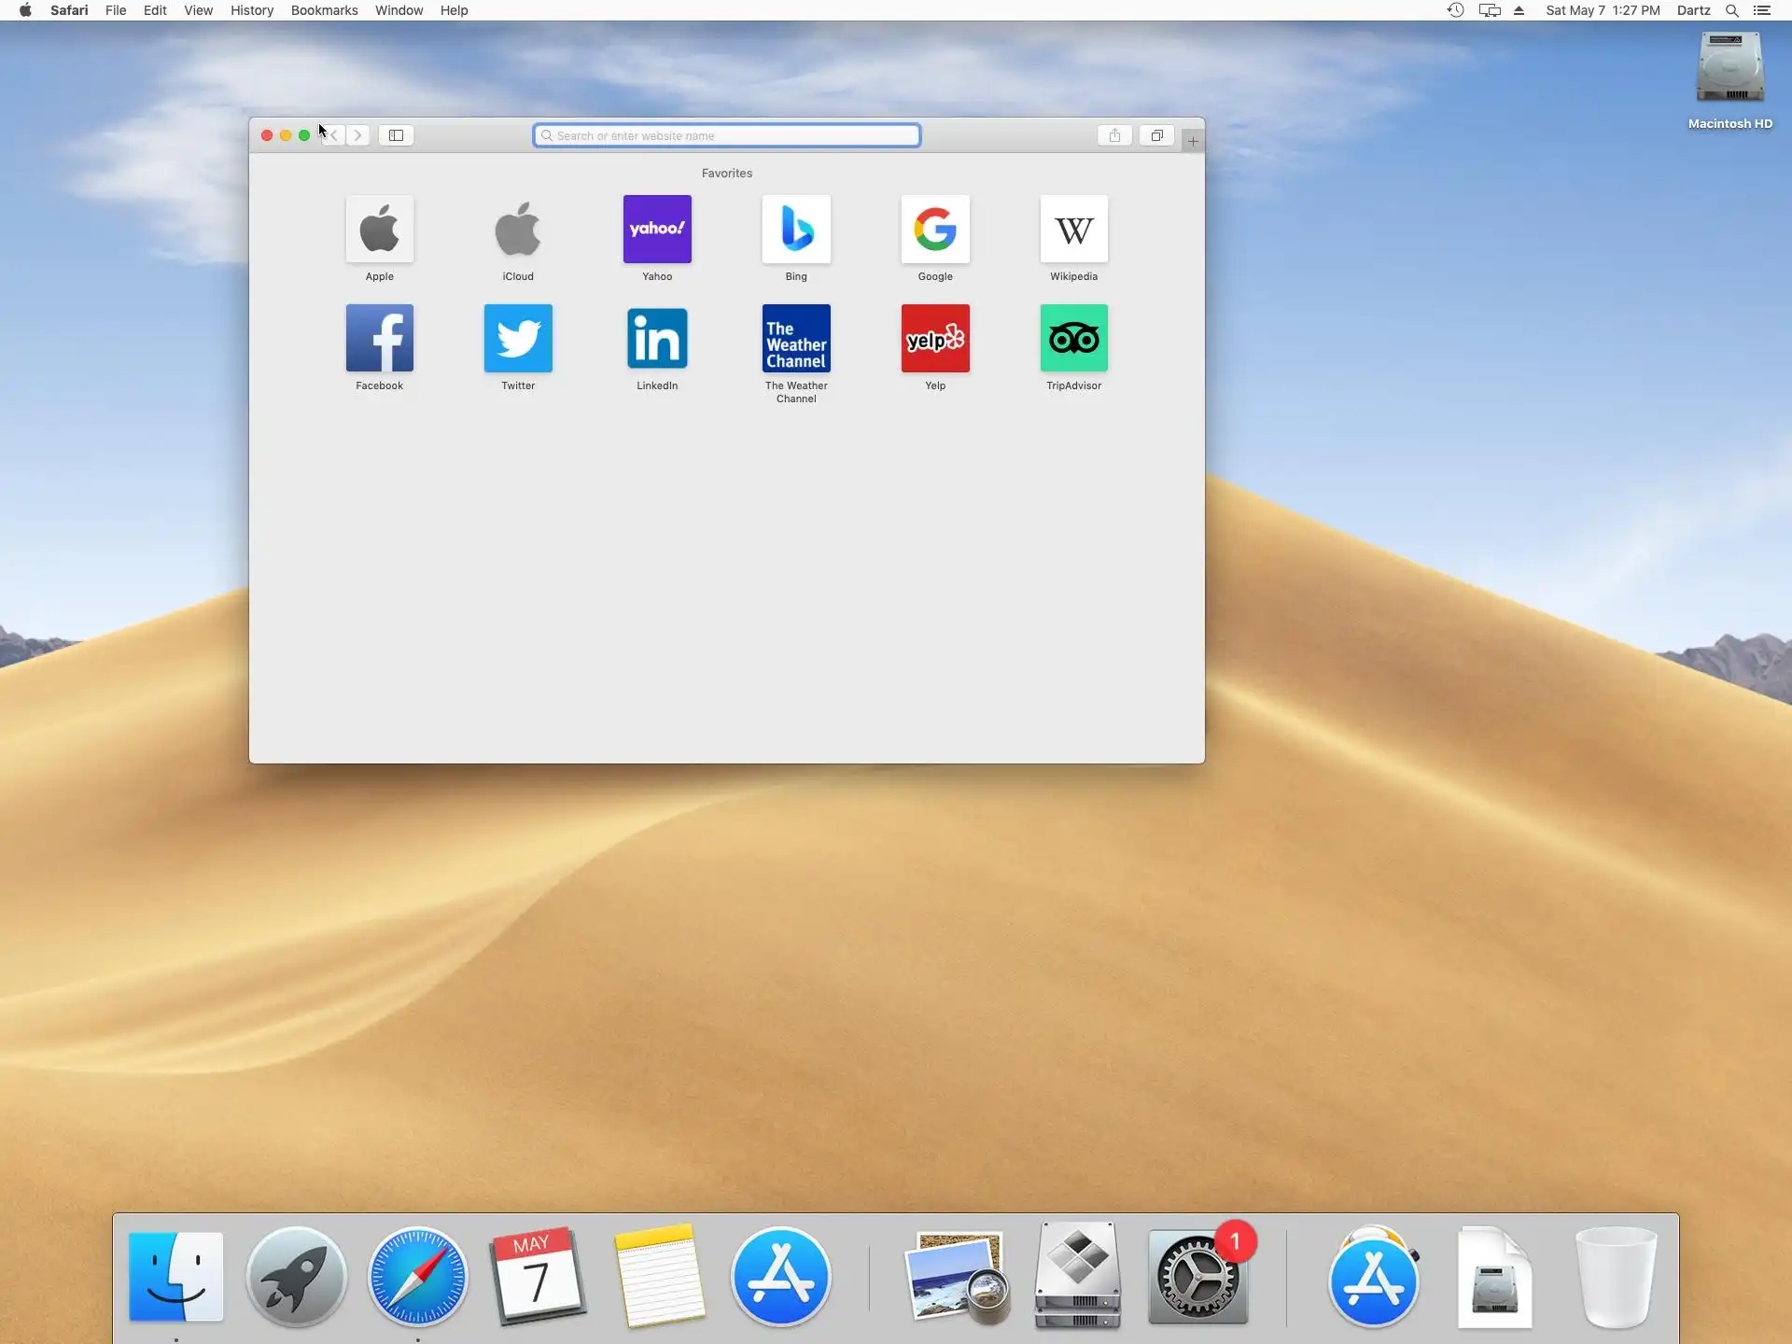This screenshot has width=1792, height=1344.
Task: Launch System Preferences from the Dock
Action: [x=1197, y=1277]
